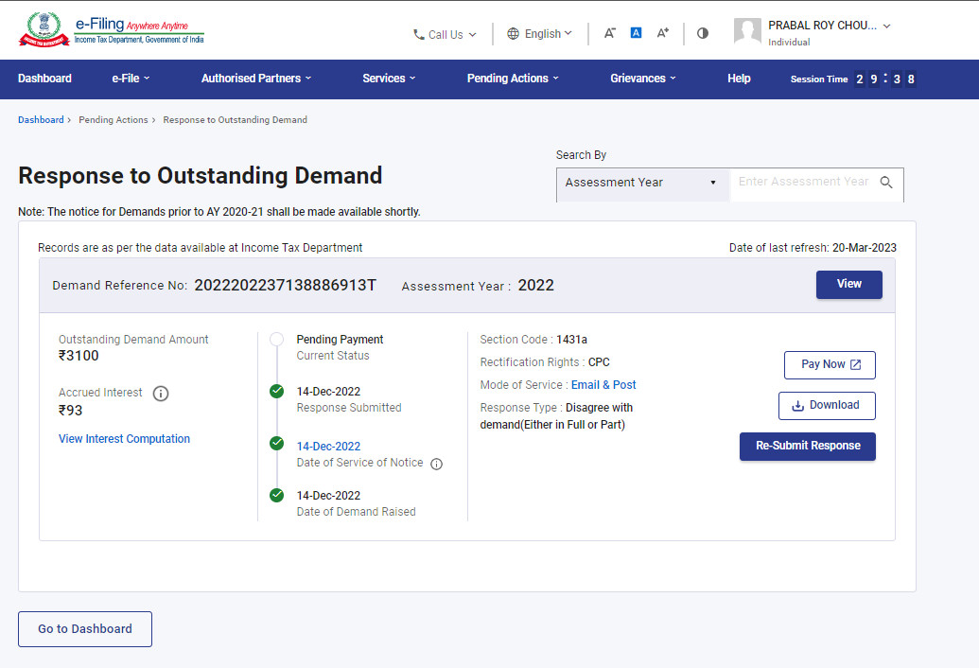Open the Help menu item
Image resolution: width=979 pixels, height=668 pixels.
coord(739,79)
